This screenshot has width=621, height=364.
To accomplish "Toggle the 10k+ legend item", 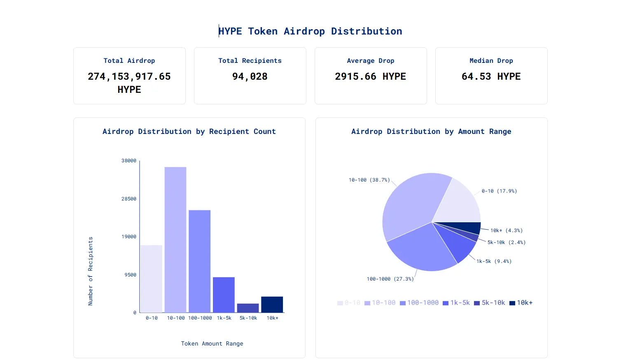I will tap(521, 302).
